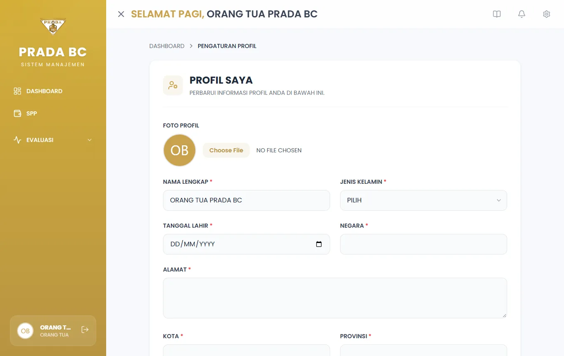This screenshot has width=564, height=356.
Task: Open the book guide icon in header
Action: pyautogui.click(x=497, y=14)
